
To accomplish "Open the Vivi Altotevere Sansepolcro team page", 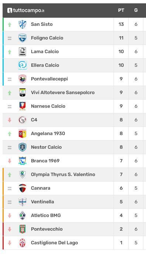I will point(63,93).
